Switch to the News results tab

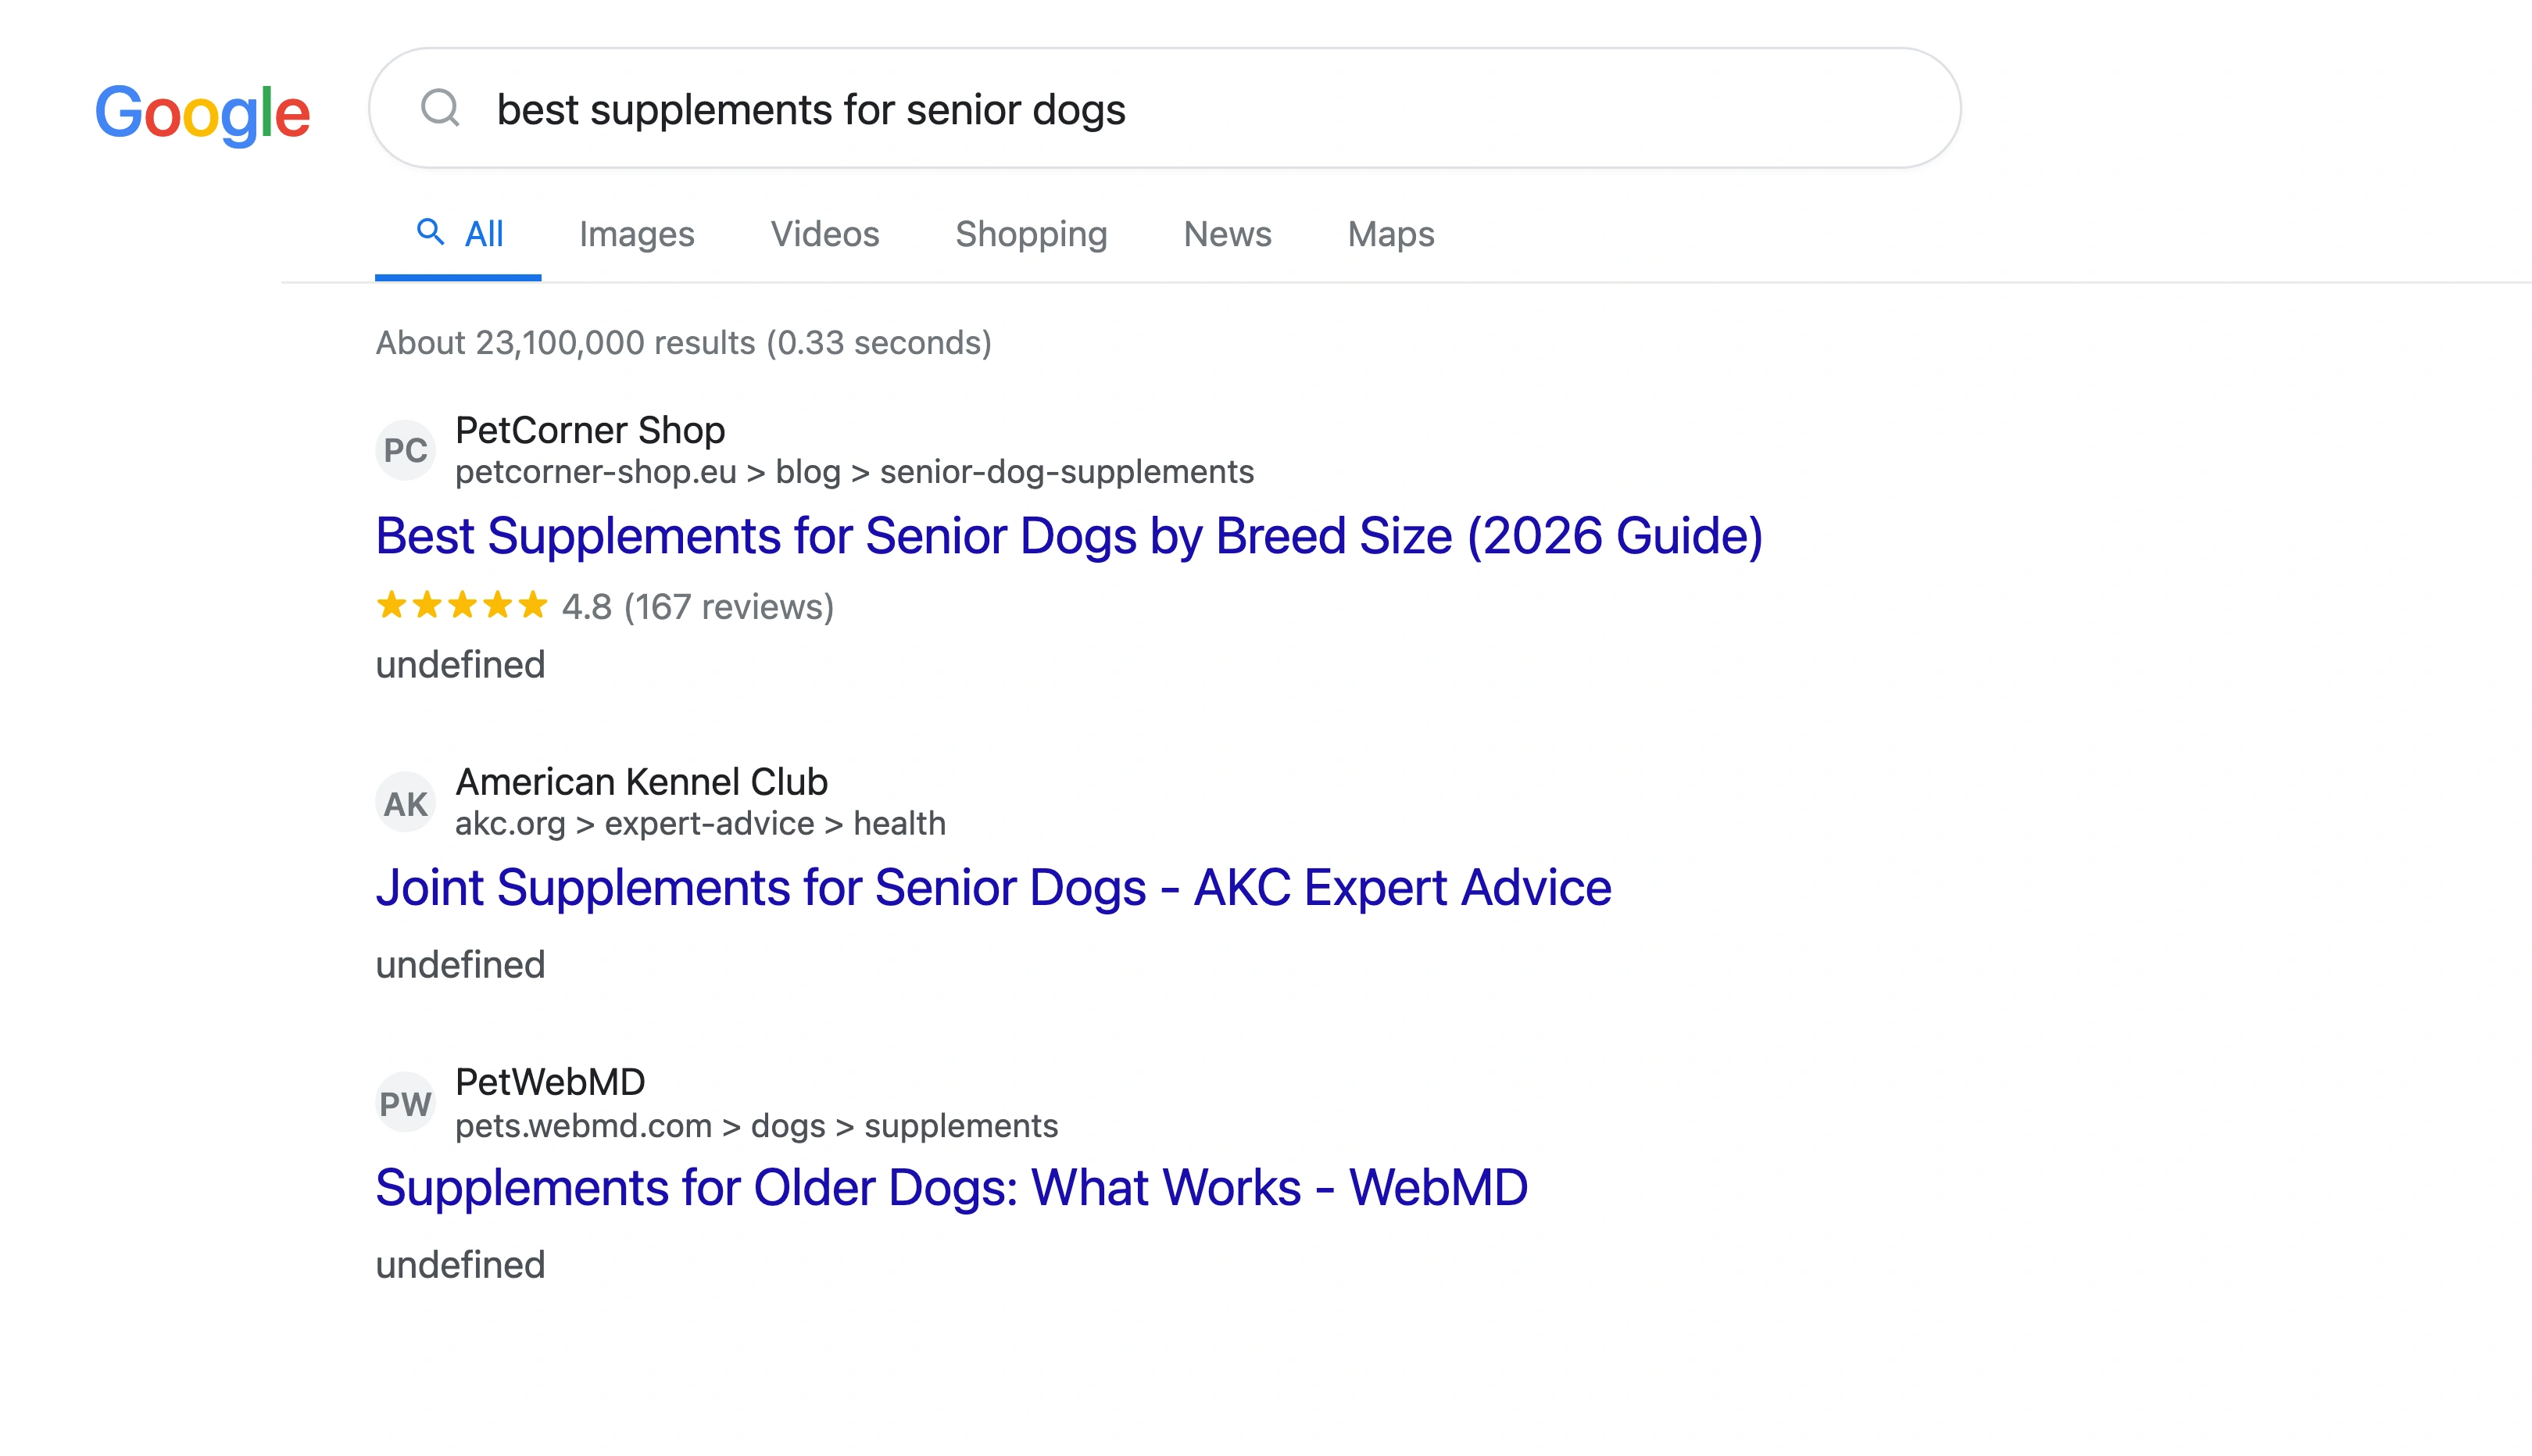1226,234
